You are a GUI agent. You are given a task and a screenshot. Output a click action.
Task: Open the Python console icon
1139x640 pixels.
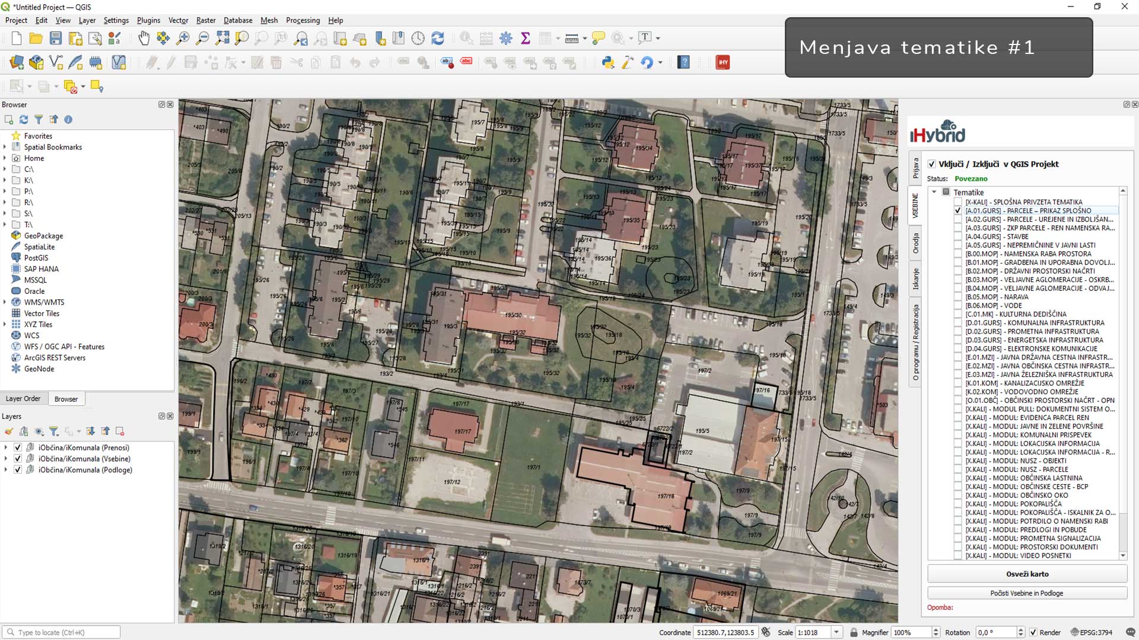coord(607,62)
